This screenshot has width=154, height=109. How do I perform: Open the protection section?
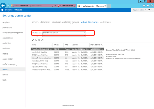(7, 43)
